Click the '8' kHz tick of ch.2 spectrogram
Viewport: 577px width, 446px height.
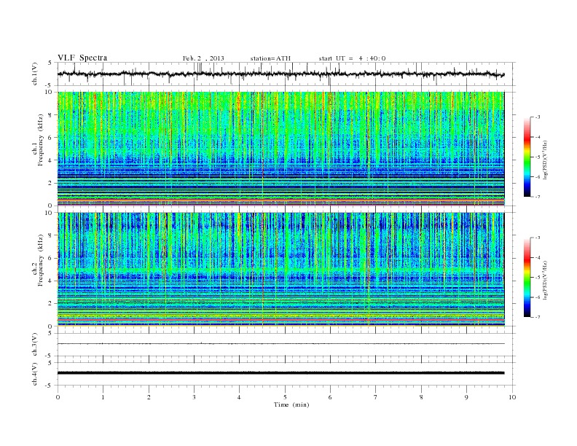[51, 235]
